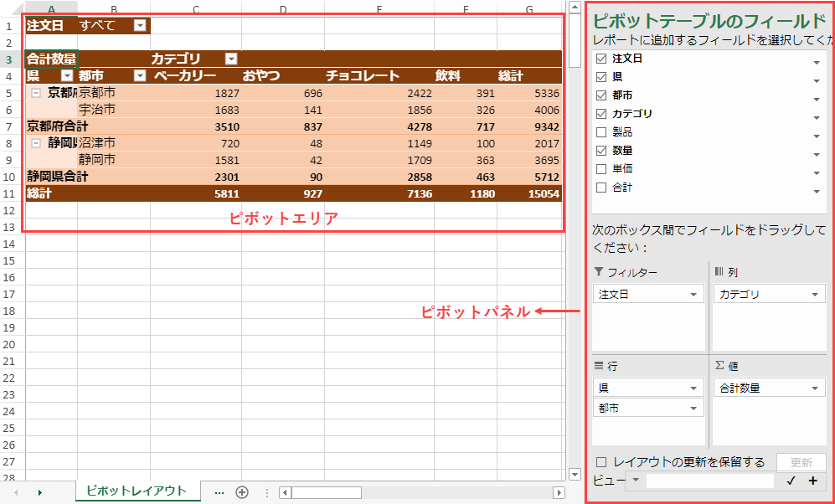This screenshot has height=504, width=835.
Task: Check the 製品 field checkbox
Action: 601,132
